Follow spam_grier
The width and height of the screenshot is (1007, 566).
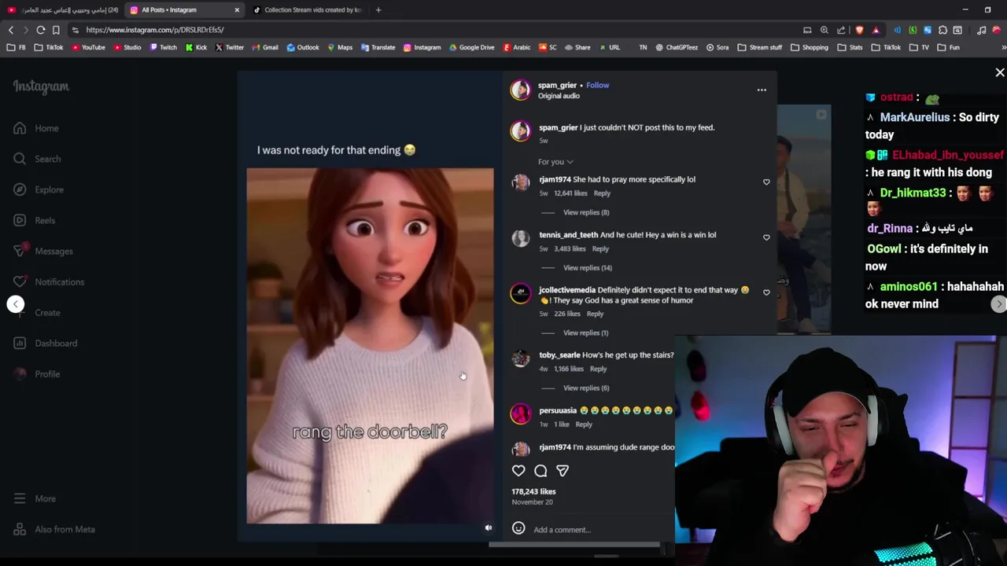point(597,85)
